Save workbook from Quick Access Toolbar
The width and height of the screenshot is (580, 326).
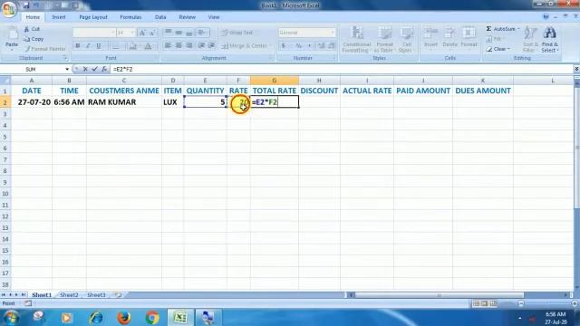(26, 5)
